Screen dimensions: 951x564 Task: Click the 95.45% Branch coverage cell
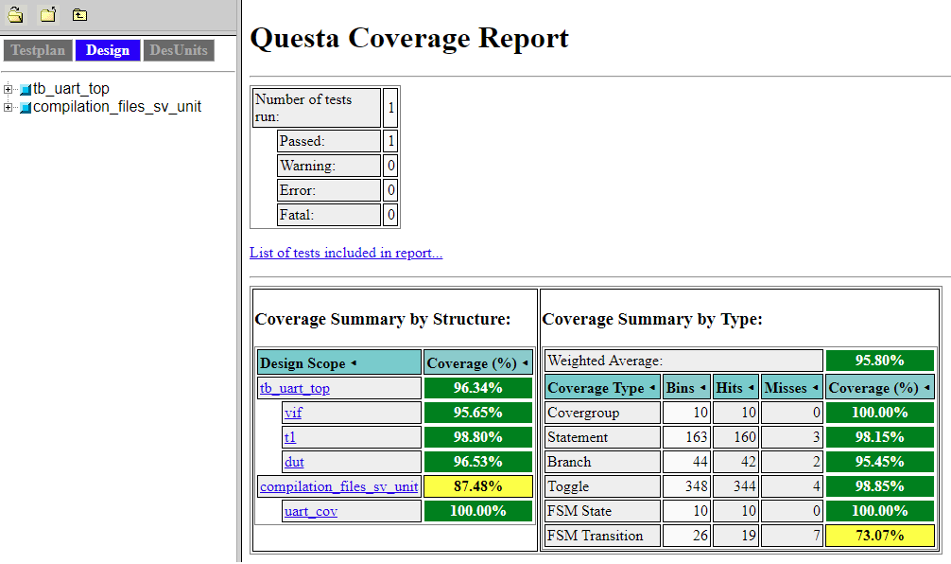tap(879, 462)
